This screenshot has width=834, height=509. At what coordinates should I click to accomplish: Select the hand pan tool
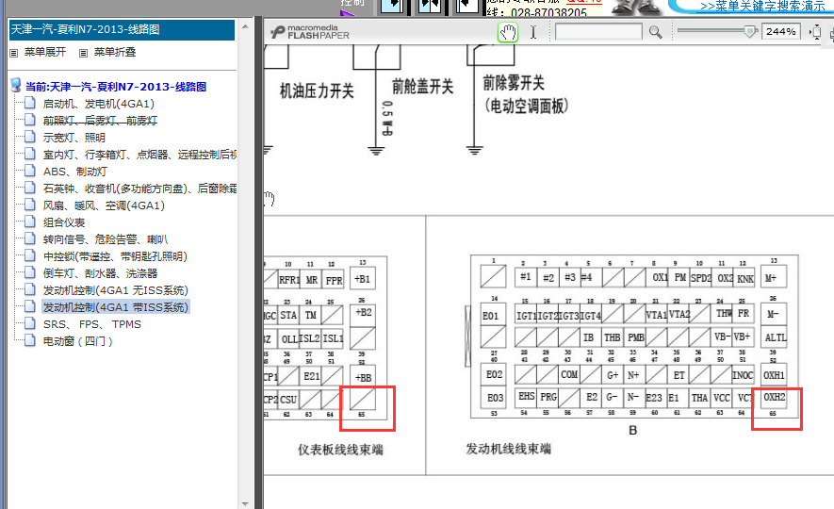pyautogui.click(x=507, y=32)
